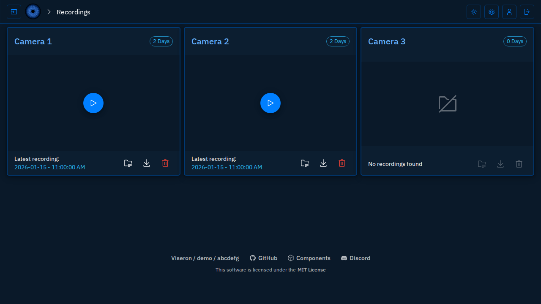Click the Recordings breadcrumb label
541x304 pixels.
tap(74, 12)
